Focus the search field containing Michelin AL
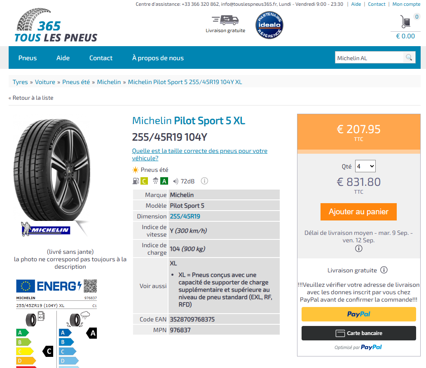 (x=370, y=58)
